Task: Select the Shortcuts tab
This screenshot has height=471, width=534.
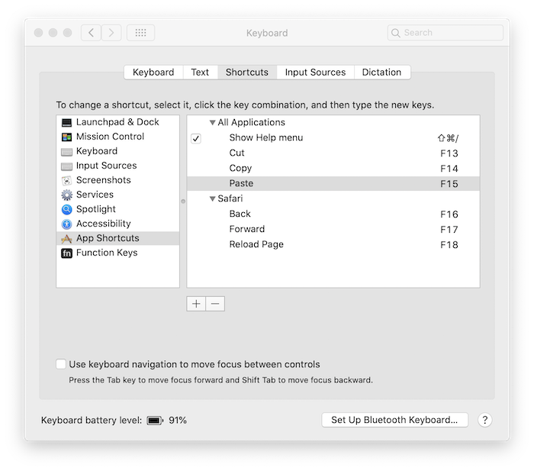Action: [x=247, y=73]
